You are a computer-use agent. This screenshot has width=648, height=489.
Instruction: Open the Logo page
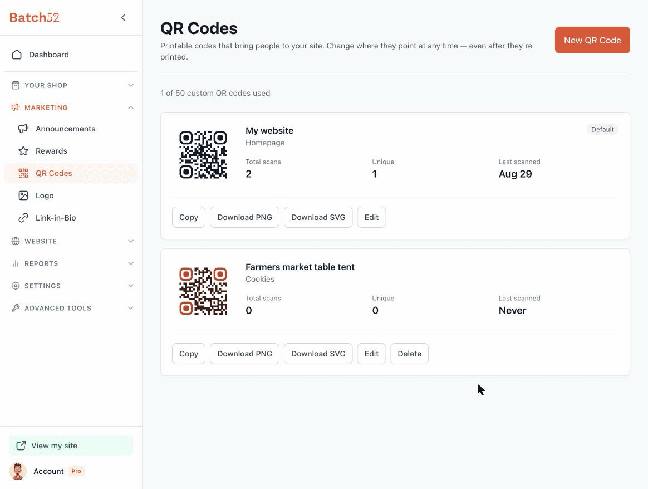(x=71, y=195)
